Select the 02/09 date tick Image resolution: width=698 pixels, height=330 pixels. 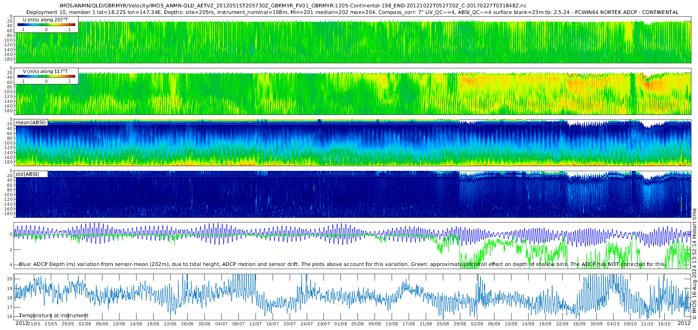[477, 324]
